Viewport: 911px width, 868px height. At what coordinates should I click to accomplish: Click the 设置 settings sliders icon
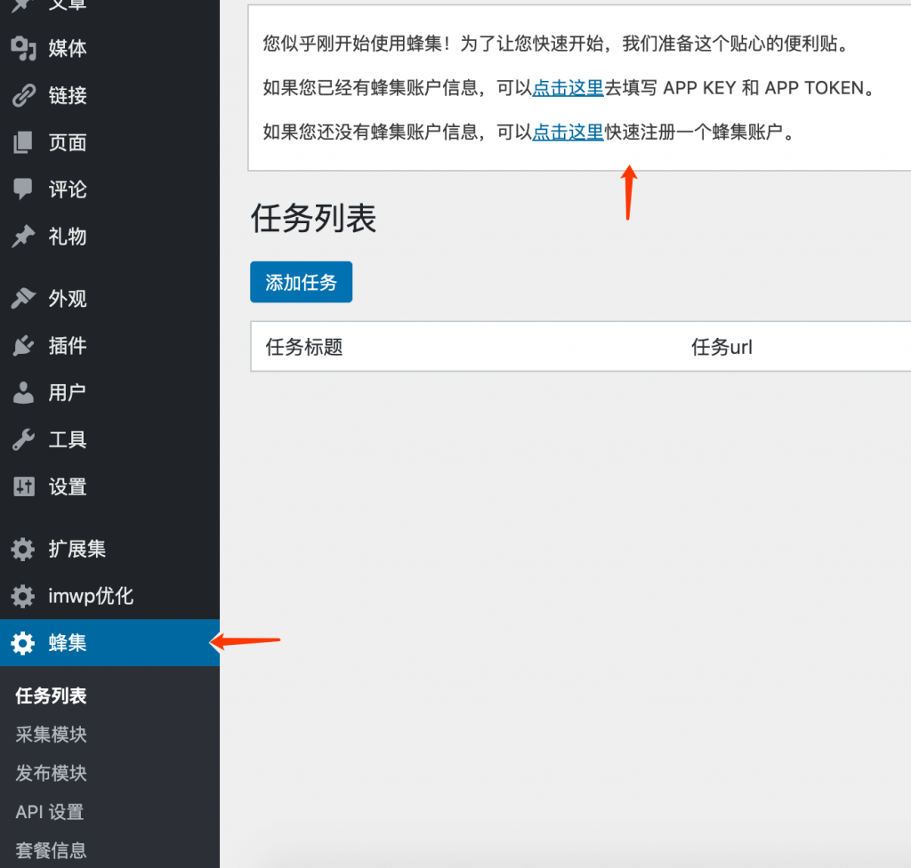[24, 486]
